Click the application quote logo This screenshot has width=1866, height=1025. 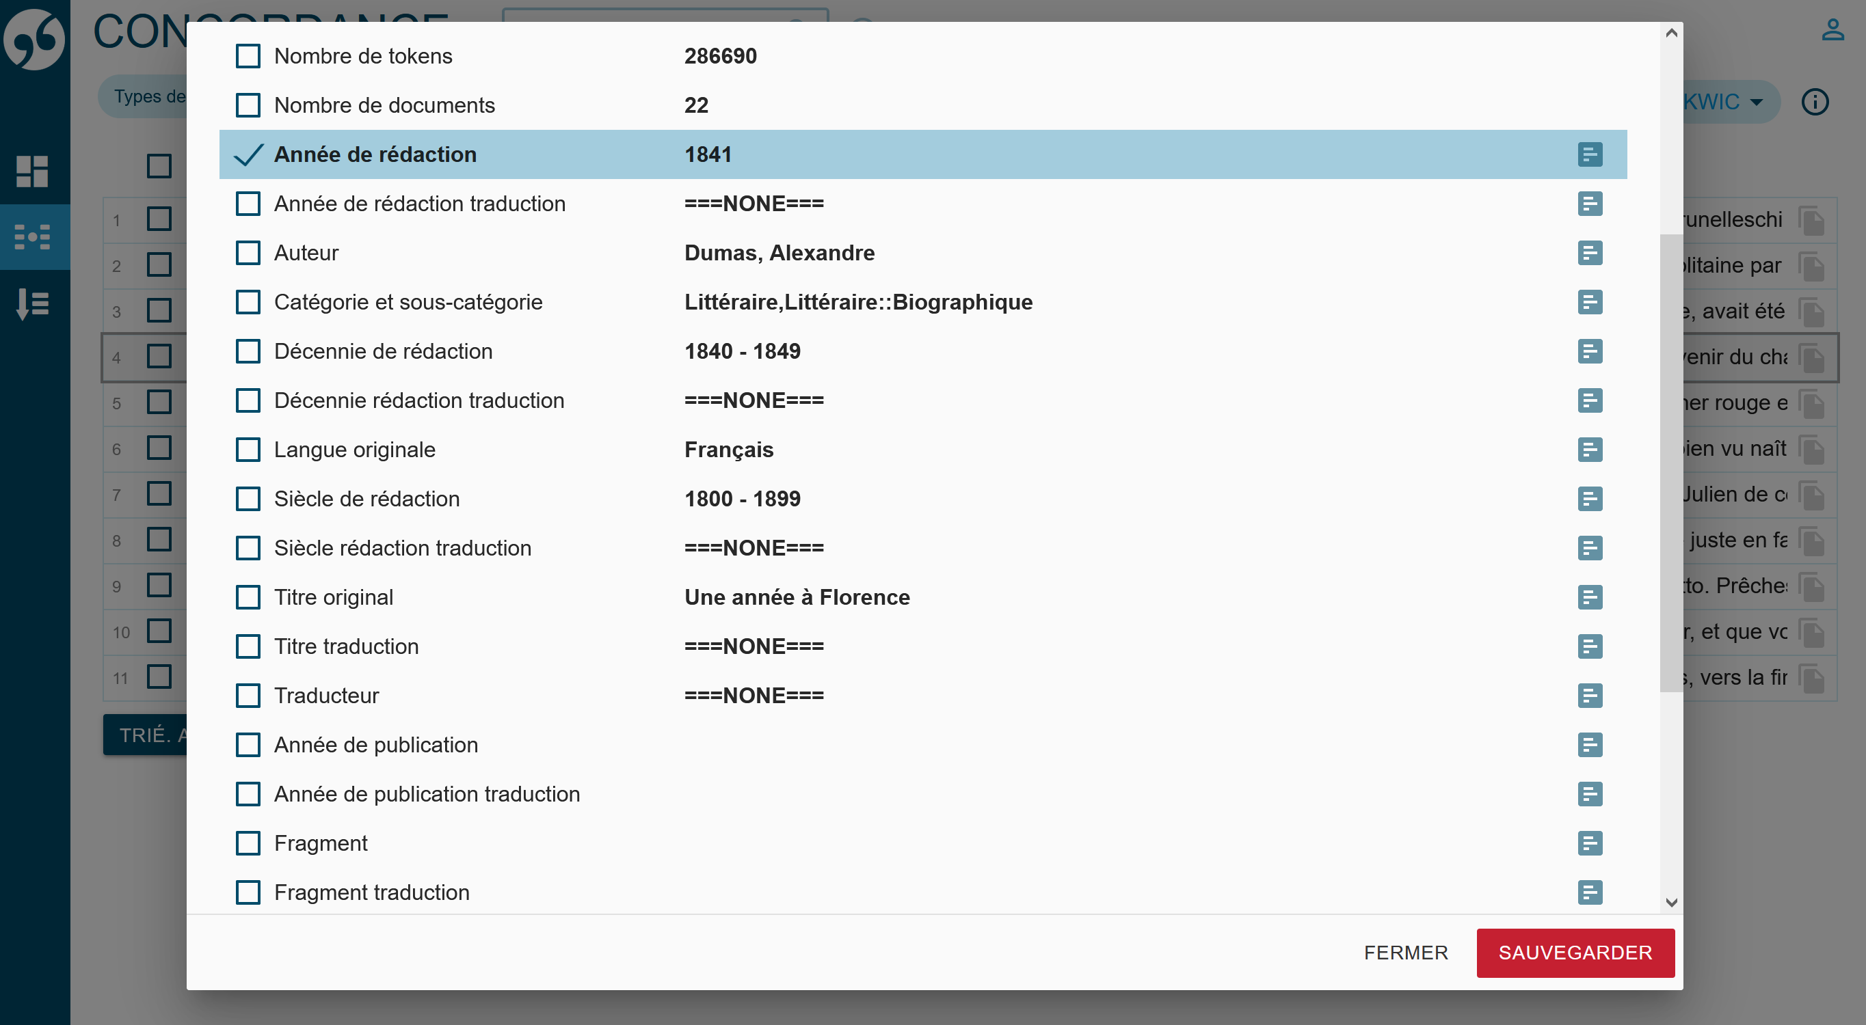(x=34, y=39)
